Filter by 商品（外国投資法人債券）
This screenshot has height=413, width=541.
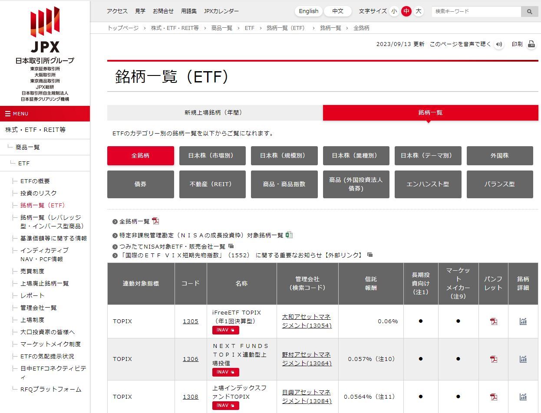(356, 184)
